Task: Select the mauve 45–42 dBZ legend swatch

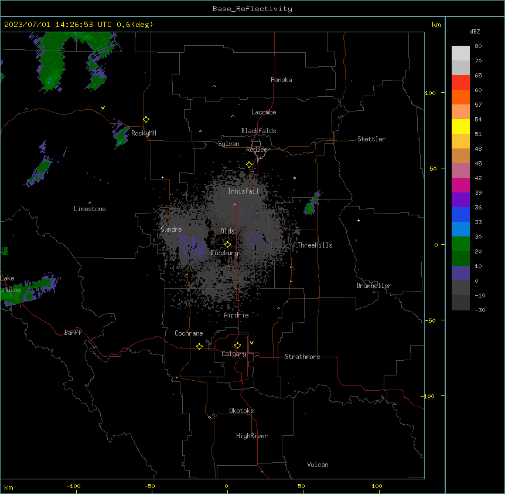Action: coord(460,170)
